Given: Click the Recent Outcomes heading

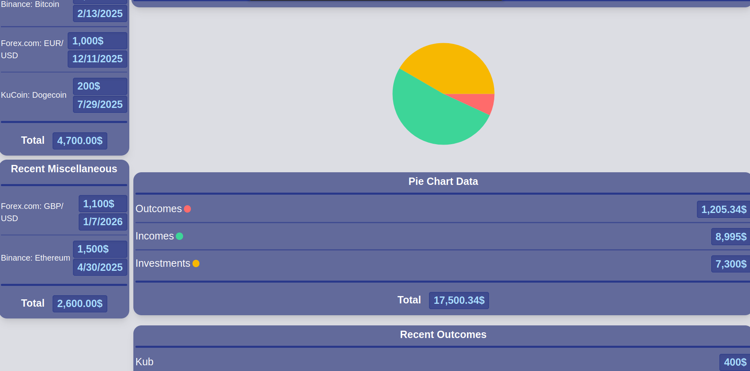Looking at the screenshot, I should coord(443,335).
